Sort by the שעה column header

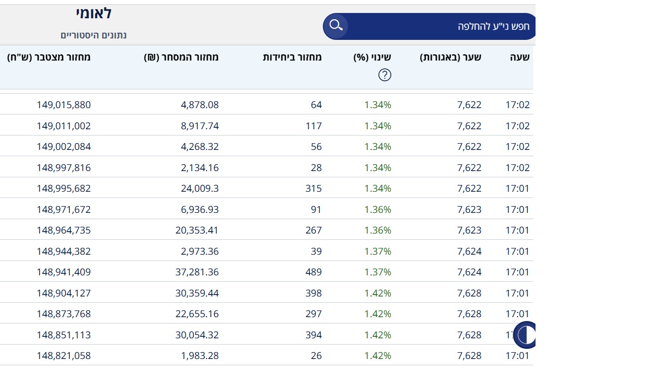point(519,57)
